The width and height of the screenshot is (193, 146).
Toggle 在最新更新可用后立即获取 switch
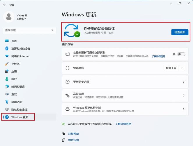point(181,54)
